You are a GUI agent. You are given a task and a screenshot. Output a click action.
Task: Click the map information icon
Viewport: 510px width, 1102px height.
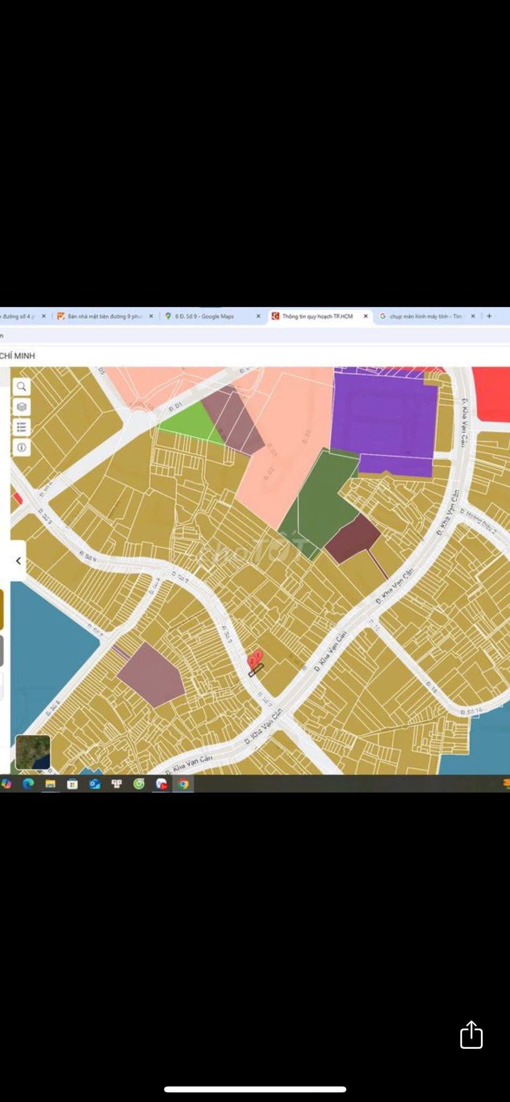[22, 447]
